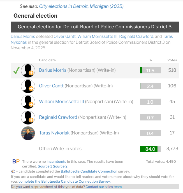This screenshot has height=193, width=183.
Task: Open Reginald Crawford link in results table
Action: tap(58, 117)
